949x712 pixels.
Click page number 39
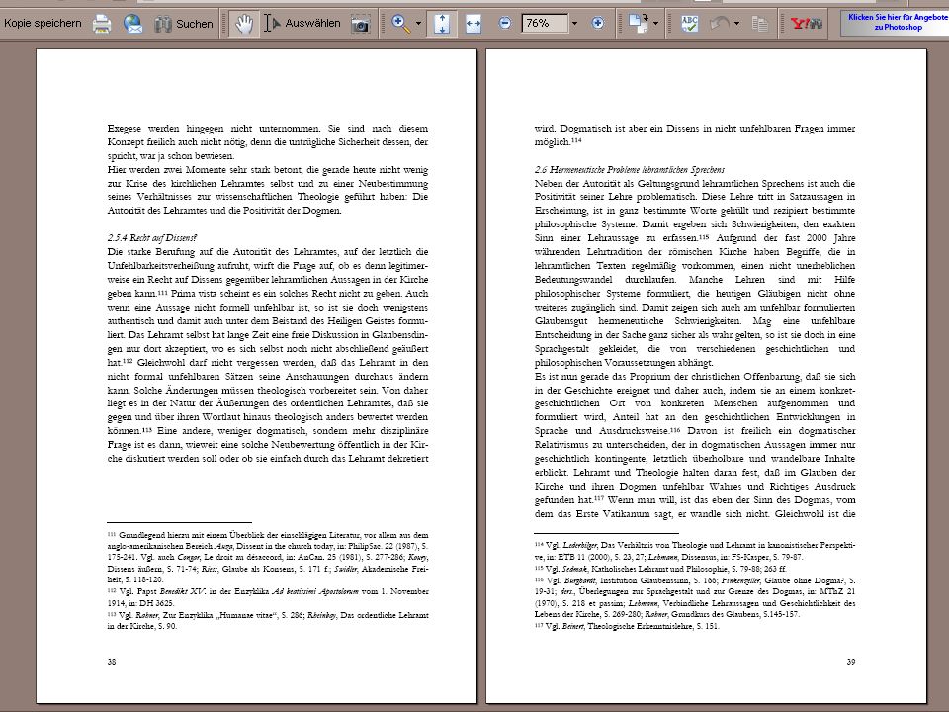point(851,662)
